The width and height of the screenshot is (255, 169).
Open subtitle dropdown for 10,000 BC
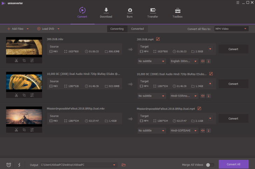(151, 96)
